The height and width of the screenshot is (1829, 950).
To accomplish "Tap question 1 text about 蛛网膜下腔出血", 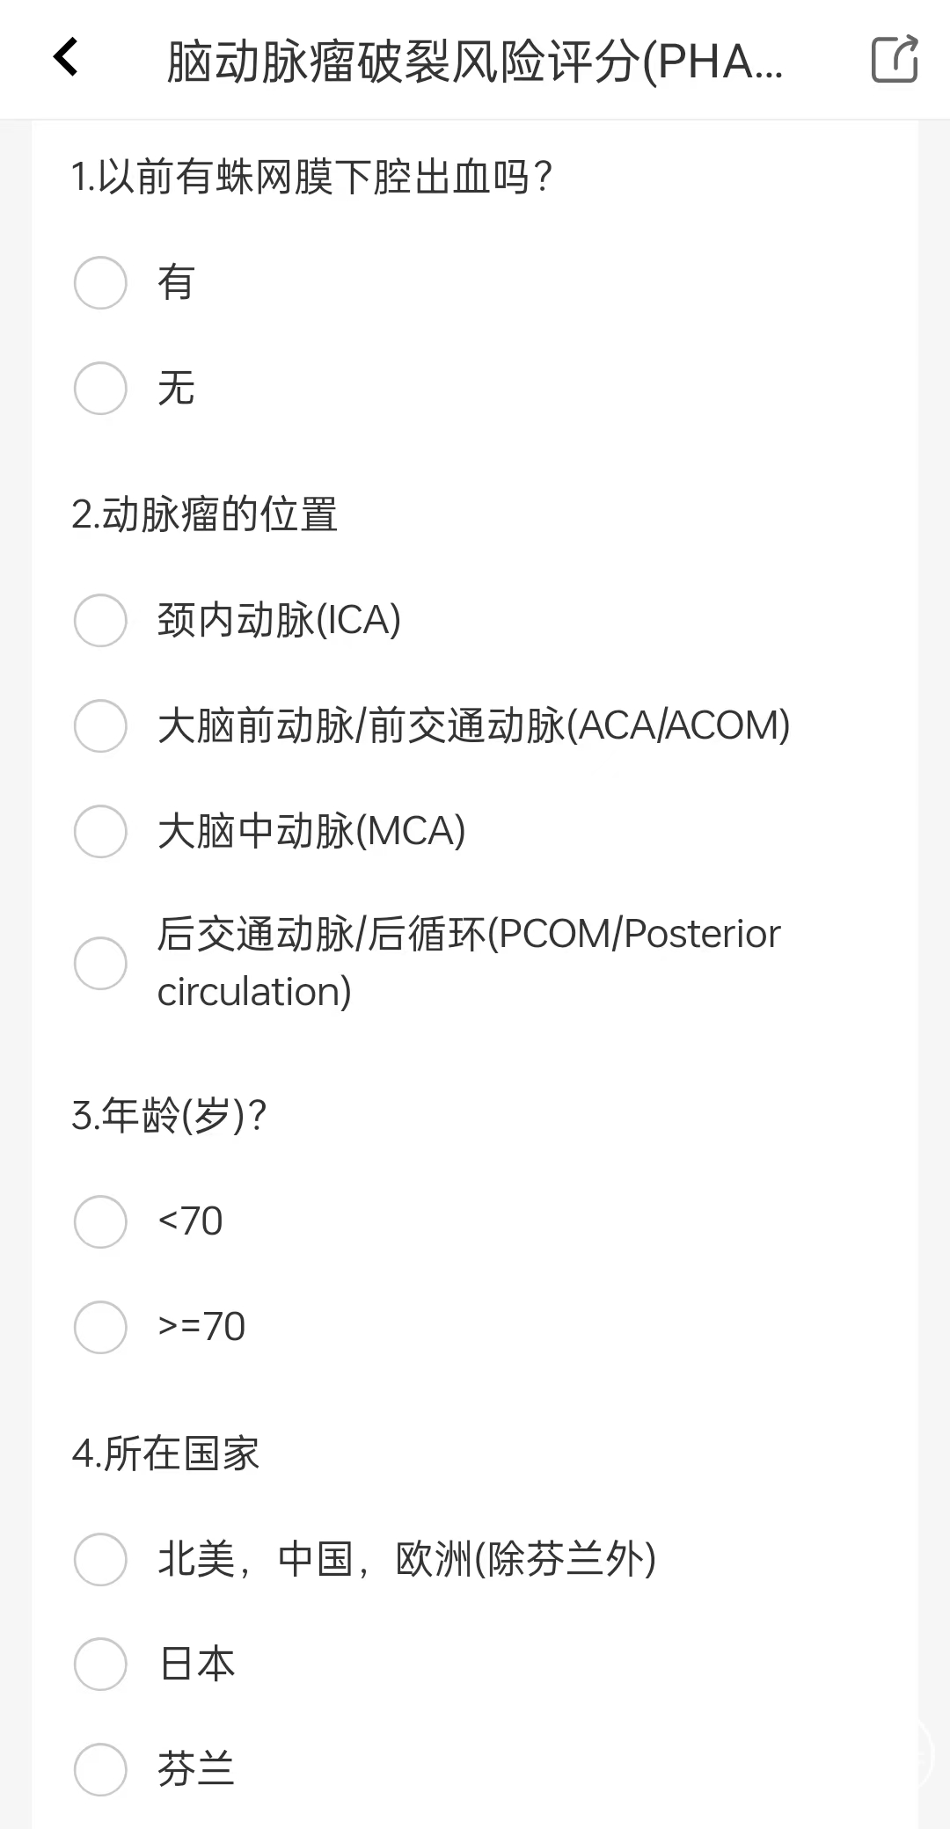I will coord(311,178).
